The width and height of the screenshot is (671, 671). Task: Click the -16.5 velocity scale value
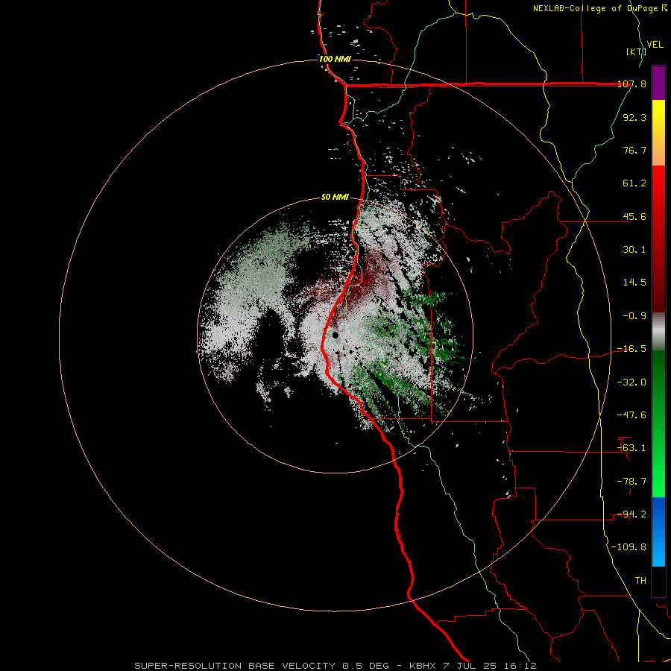[632, 349]
